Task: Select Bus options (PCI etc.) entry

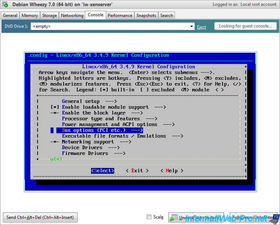Action: (x=100, y=130)
